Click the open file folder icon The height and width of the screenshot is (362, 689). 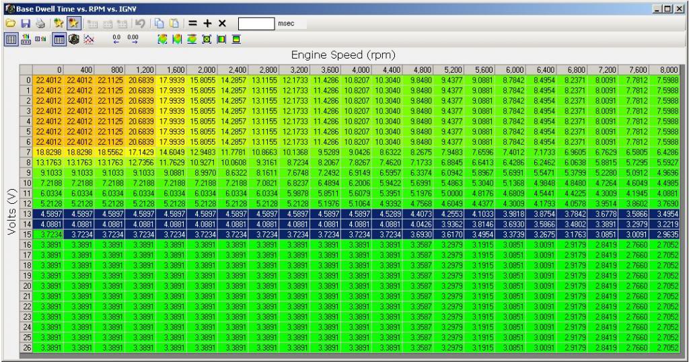[11, 24]
